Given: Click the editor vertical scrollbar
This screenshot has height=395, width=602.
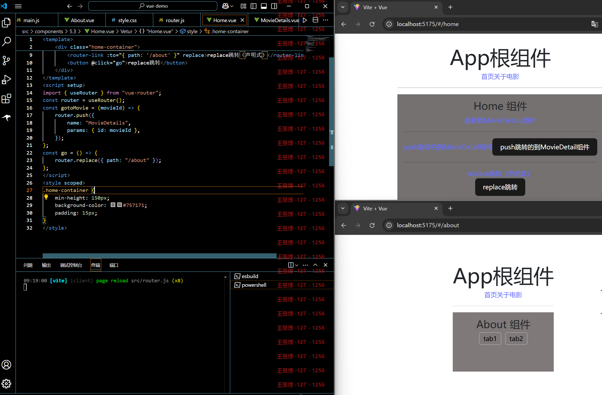Looking at the screenshot, I should coord(332,111).
